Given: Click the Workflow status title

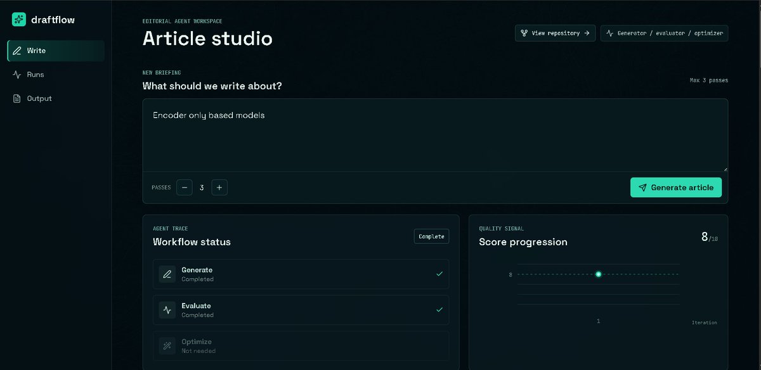Looking at the screenshot, I should 192,242.
